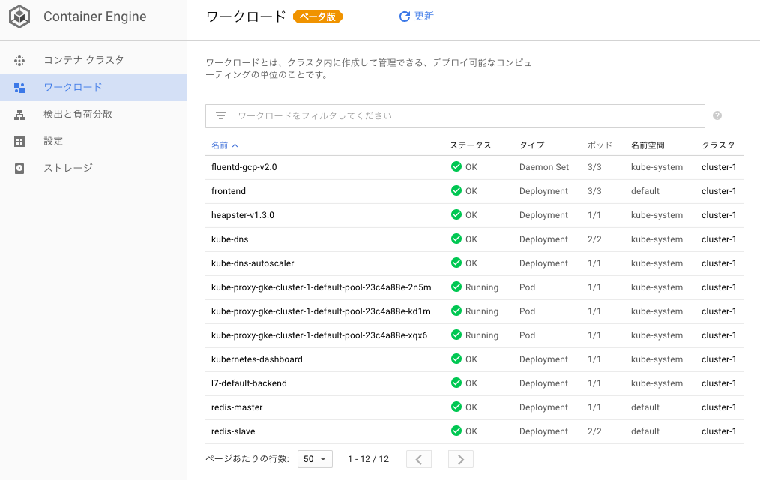This screenshot has width=760, height=480.
Task: Open pod kube-proxy-gke-cluster-1-default-pool-23c4a88e-xqx6
Action: [x=319, y=335]
